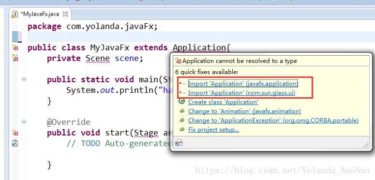Click the underlined Stage parameter type
This screenshot has width=375, height=180.
146,133
